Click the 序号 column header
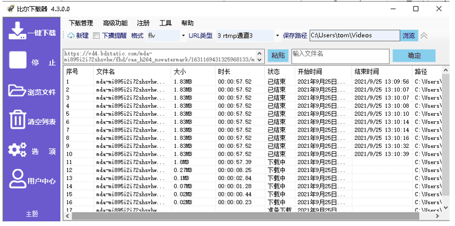The image size is (455, 226). click(78, 71)
